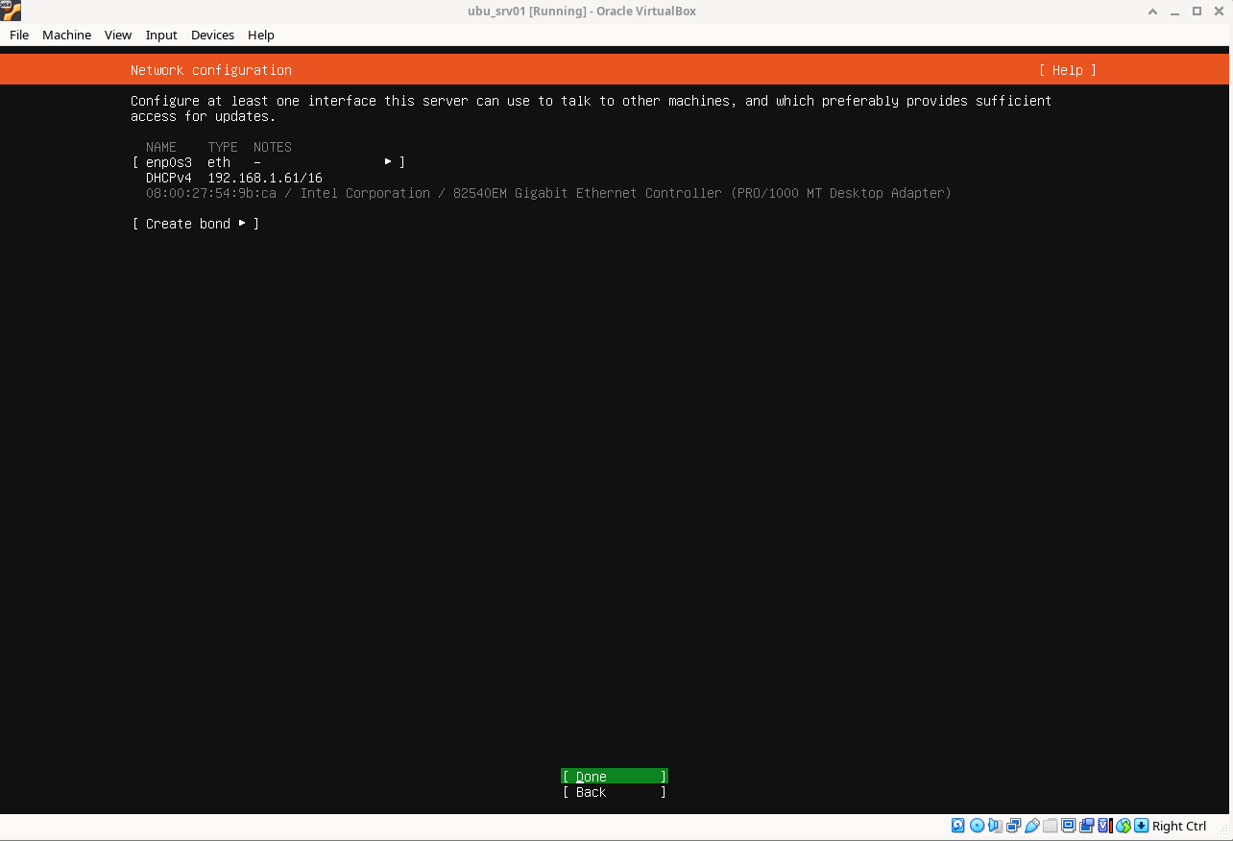Viewport: 1233px width, 841px height.
Task: Open the View menu
Action: pyautogui.click(x=118, y=35)
